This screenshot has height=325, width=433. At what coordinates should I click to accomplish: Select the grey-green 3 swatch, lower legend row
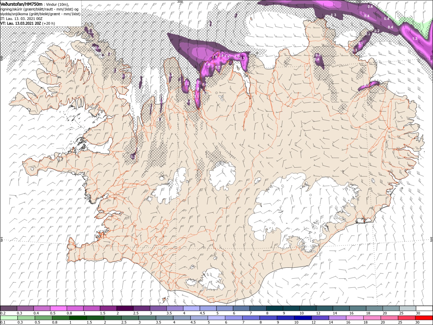(147, 318)
